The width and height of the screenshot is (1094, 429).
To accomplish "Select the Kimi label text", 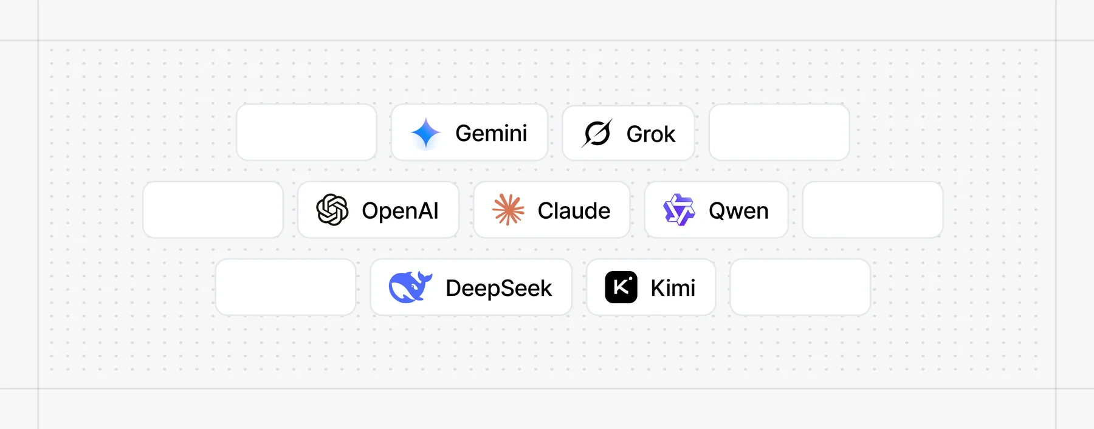I will 673,288.
